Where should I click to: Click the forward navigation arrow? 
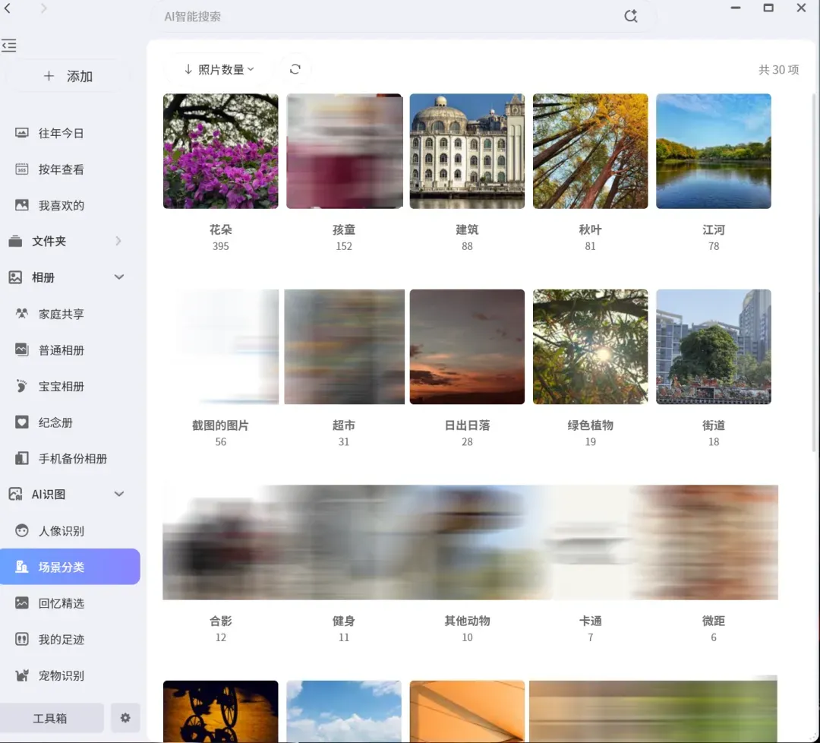point(43,8)
